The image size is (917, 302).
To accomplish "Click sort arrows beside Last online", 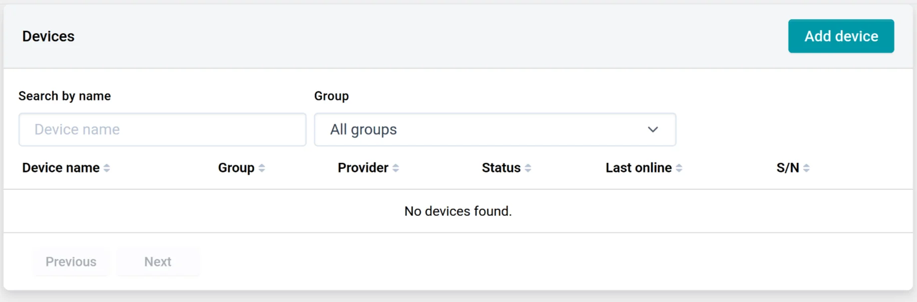I will [679, 168].
